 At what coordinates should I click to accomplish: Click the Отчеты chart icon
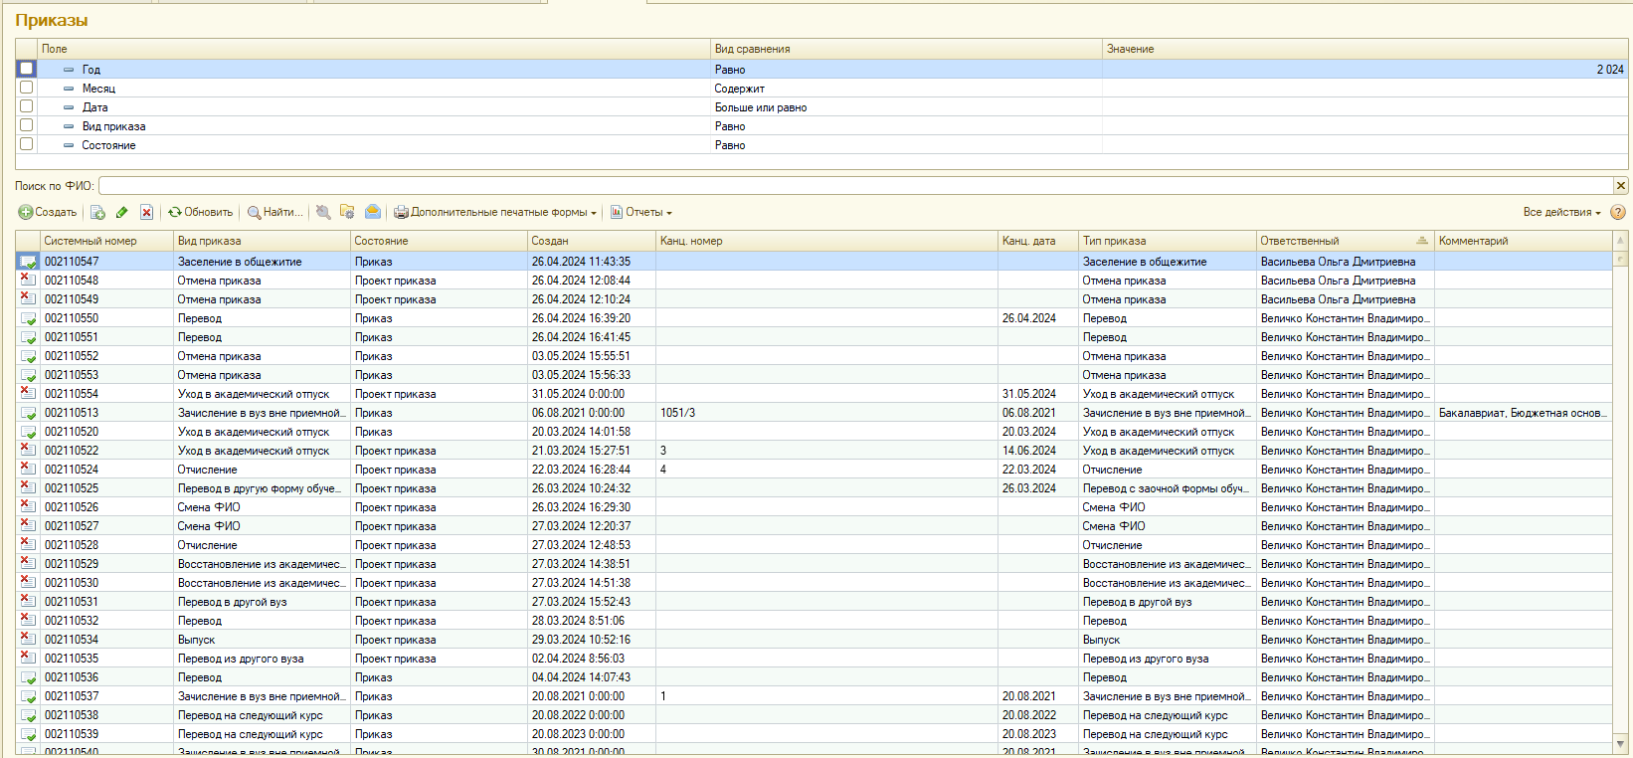(x=617, y=212)
